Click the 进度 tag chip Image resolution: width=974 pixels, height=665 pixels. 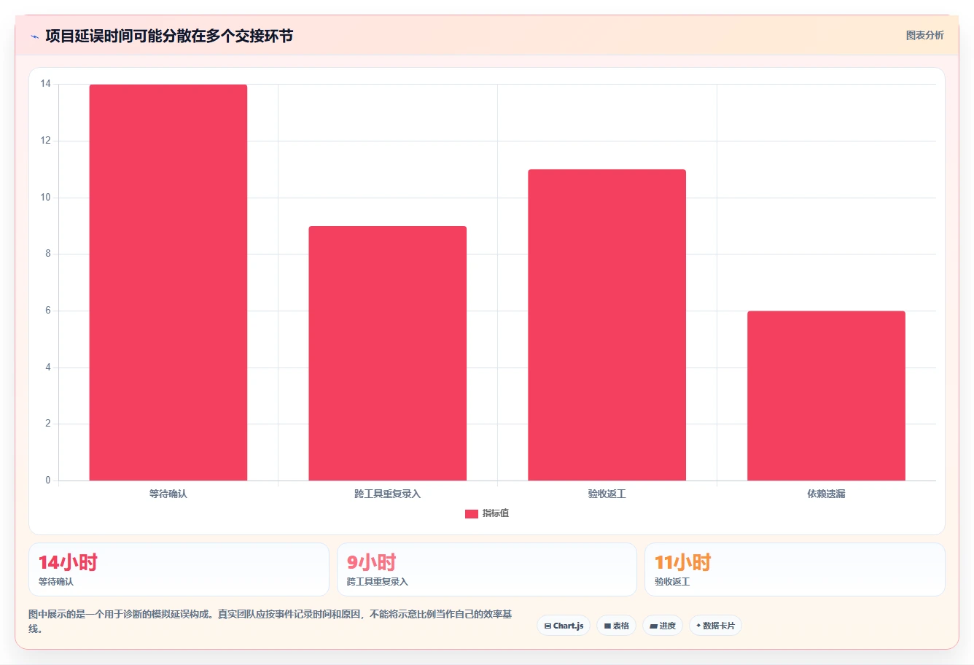(x=663, y=626)
